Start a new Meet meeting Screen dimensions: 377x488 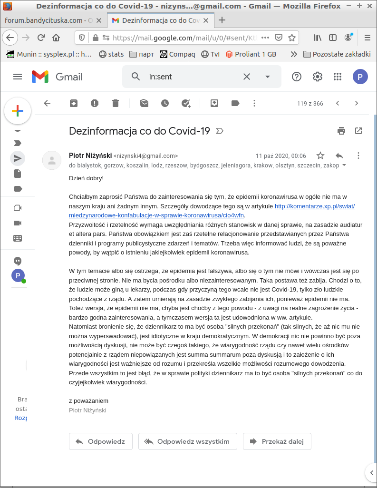18,208
